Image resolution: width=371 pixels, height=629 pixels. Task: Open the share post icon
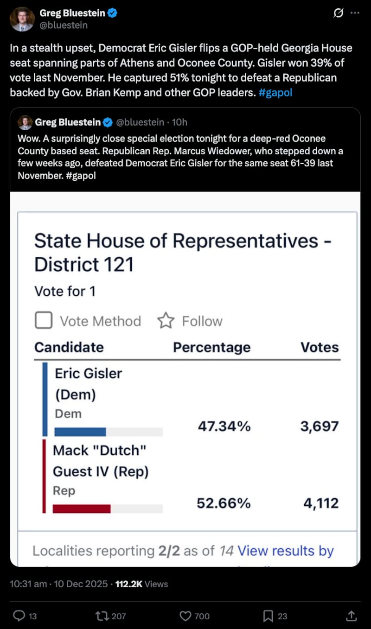click(x=352, y=616)
